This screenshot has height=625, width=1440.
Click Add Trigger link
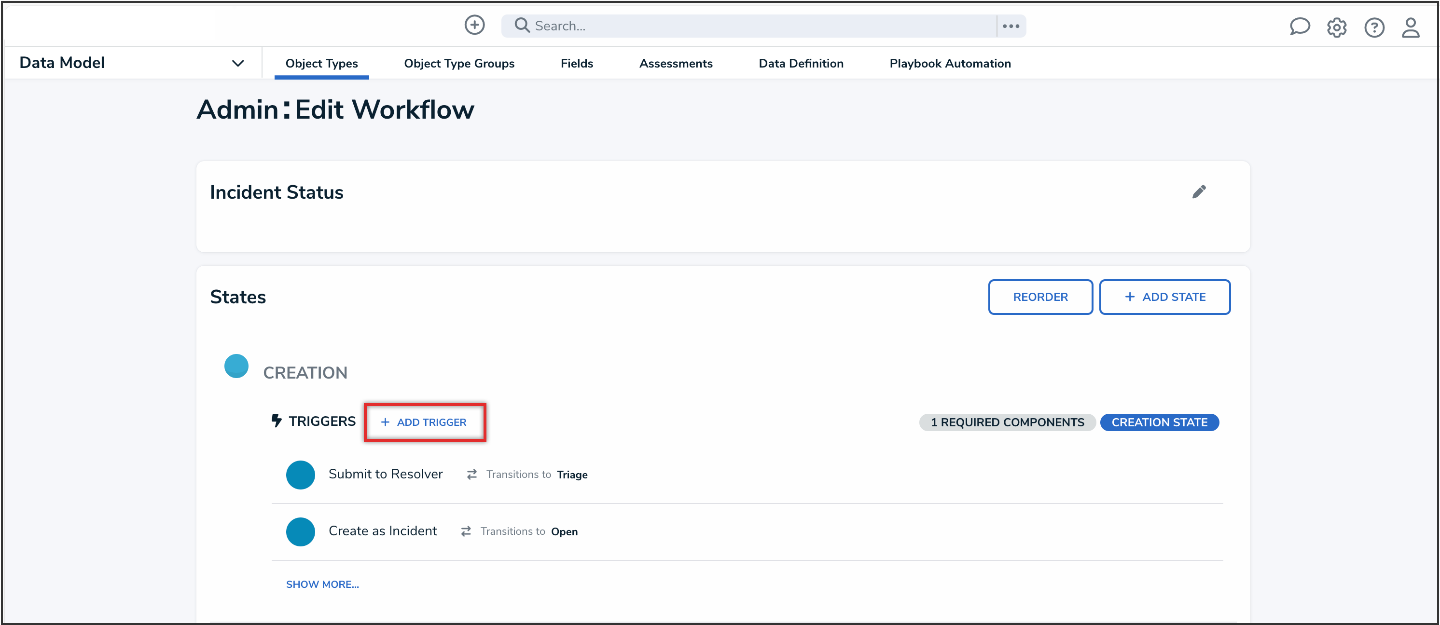(x=424, y=422)
